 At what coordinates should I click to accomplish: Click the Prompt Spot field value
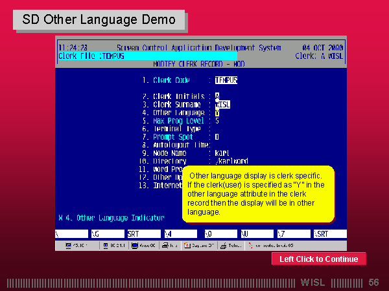(217, 137)
